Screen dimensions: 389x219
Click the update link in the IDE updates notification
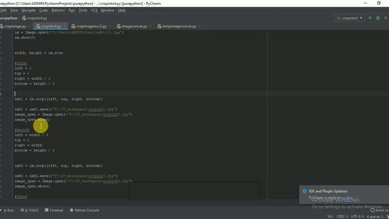(347, 198)
